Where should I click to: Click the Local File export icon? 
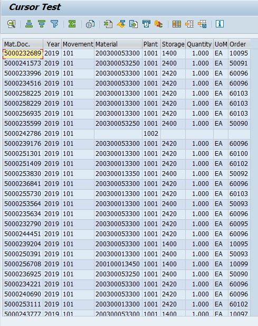133,24
